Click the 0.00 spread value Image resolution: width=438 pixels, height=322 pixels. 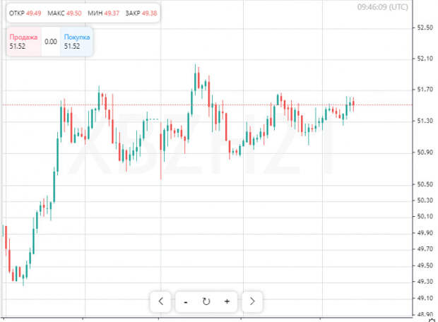(x=51, y=42)
